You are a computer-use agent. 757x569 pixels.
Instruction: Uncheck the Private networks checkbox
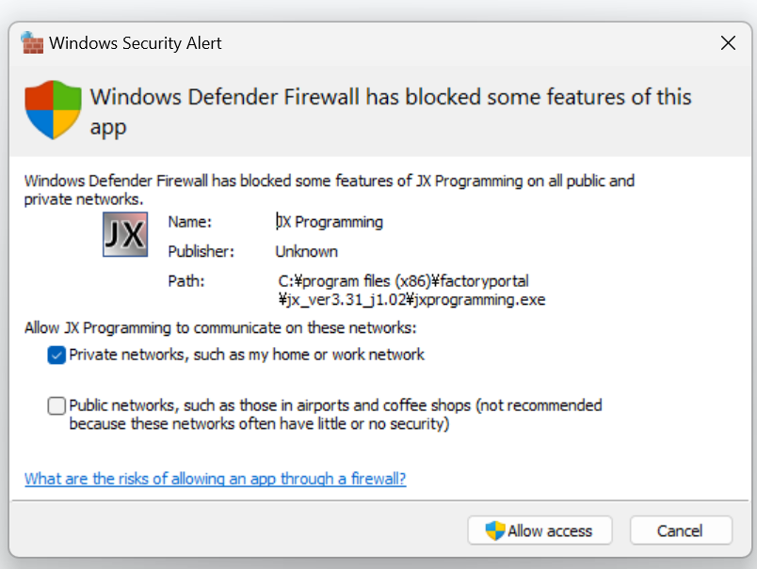(x=56, y=356)
